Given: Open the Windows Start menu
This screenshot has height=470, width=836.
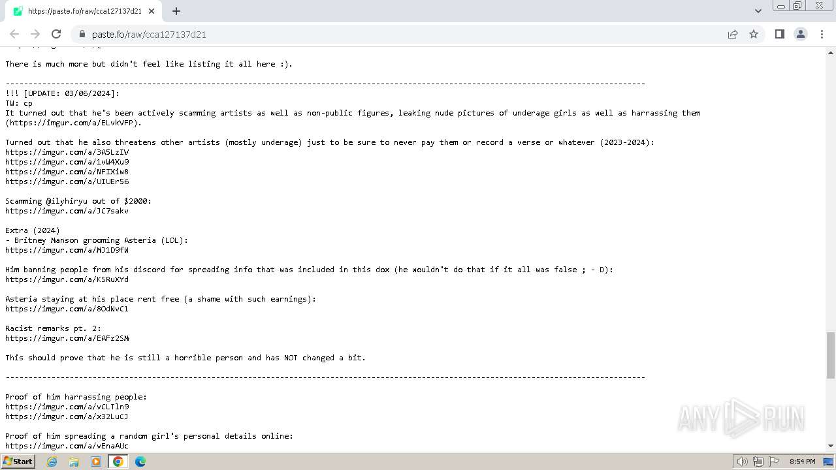Looking at the screenshot, I should (18, 461).
